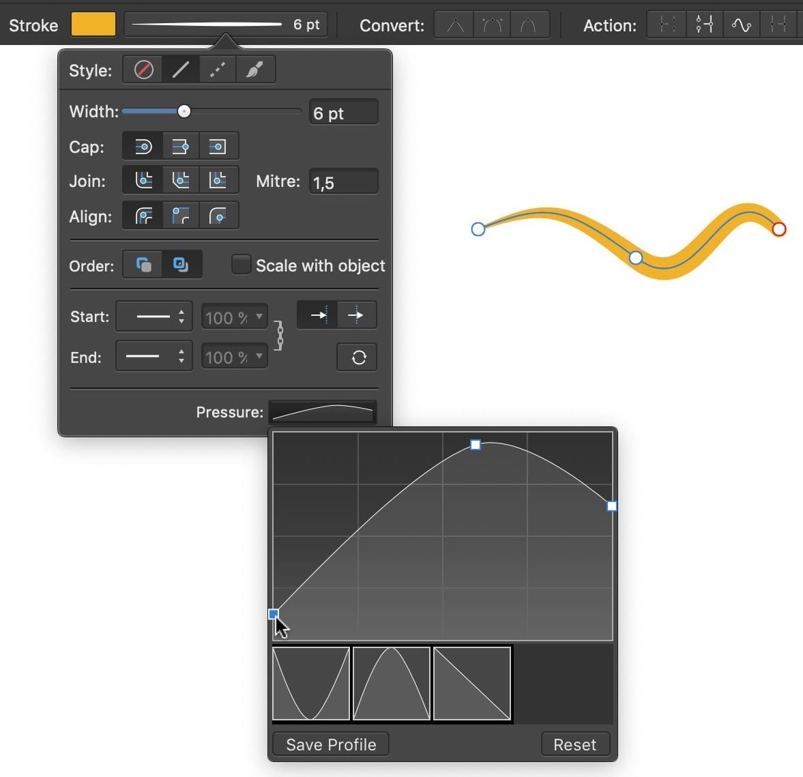Select the V-shaped pressure profile preset
Image resolution: width=803 pixels, height=777 pixels.
pyautogui.click(x=310, y=684)
